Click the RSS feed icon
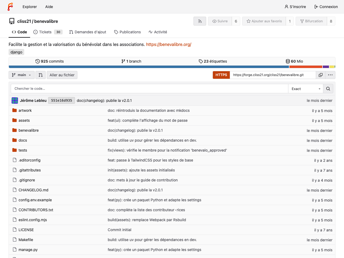 pyautogui.click(x=200, y=21)
